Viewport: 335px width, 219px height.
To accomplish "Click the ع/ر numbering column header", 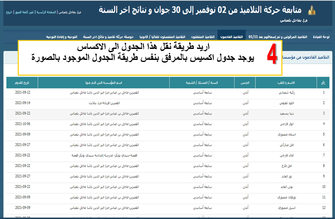I will (323, 83).
